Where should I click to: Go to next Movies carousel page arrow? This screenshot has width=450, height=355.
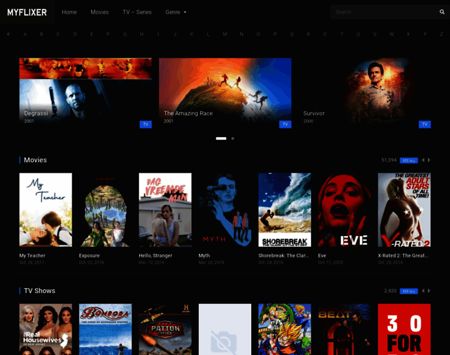tap(429, 160)
